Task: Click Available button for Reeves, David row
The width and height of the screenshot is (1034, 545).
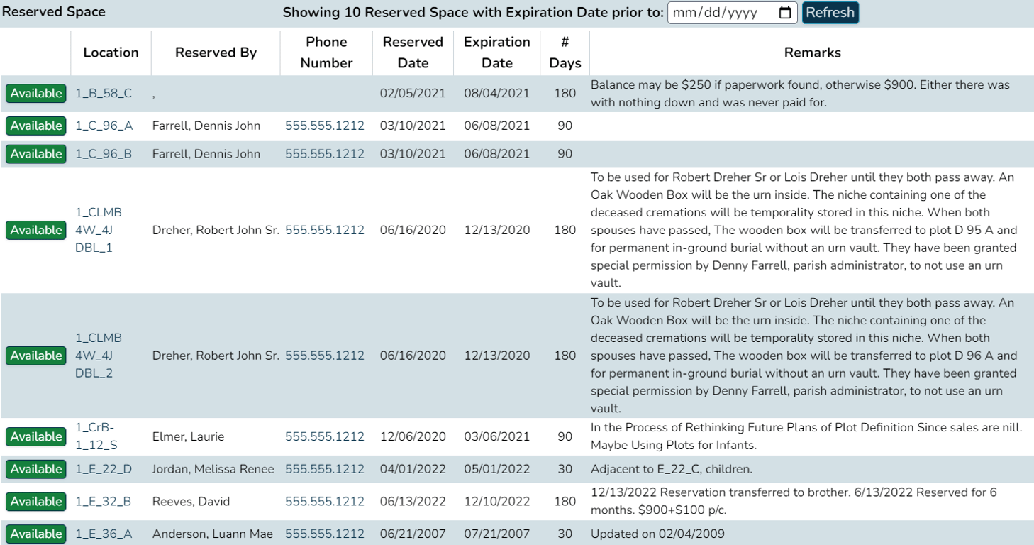Action: [x=35, y=502]
